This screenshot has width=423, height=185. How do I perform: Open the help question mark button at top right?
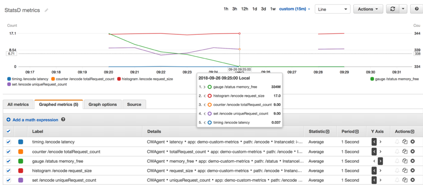tap(416, 9)
